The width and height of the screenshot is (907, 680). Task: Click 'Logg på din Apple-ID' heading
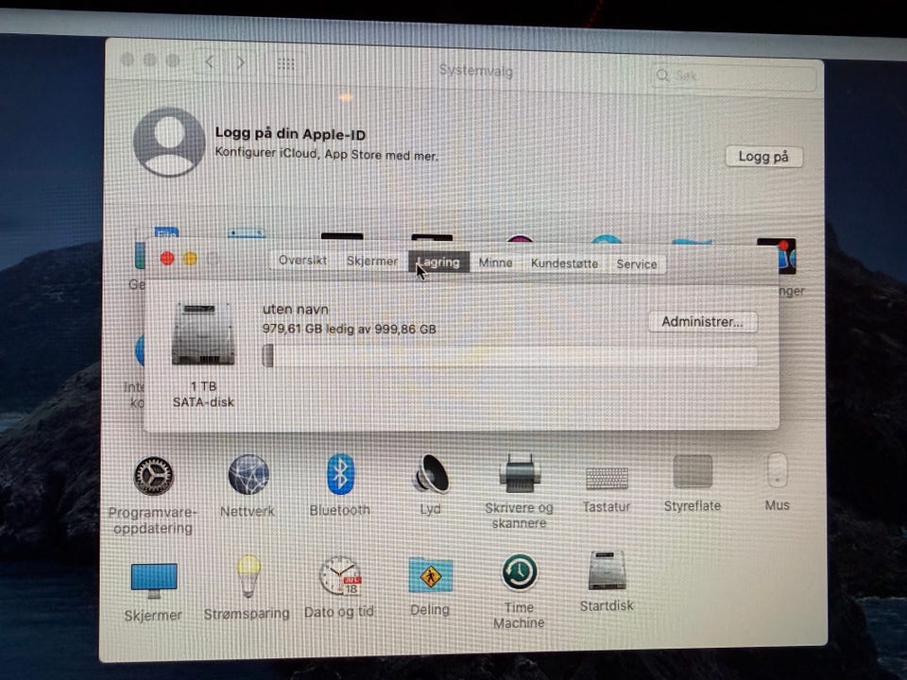[290, 133]
